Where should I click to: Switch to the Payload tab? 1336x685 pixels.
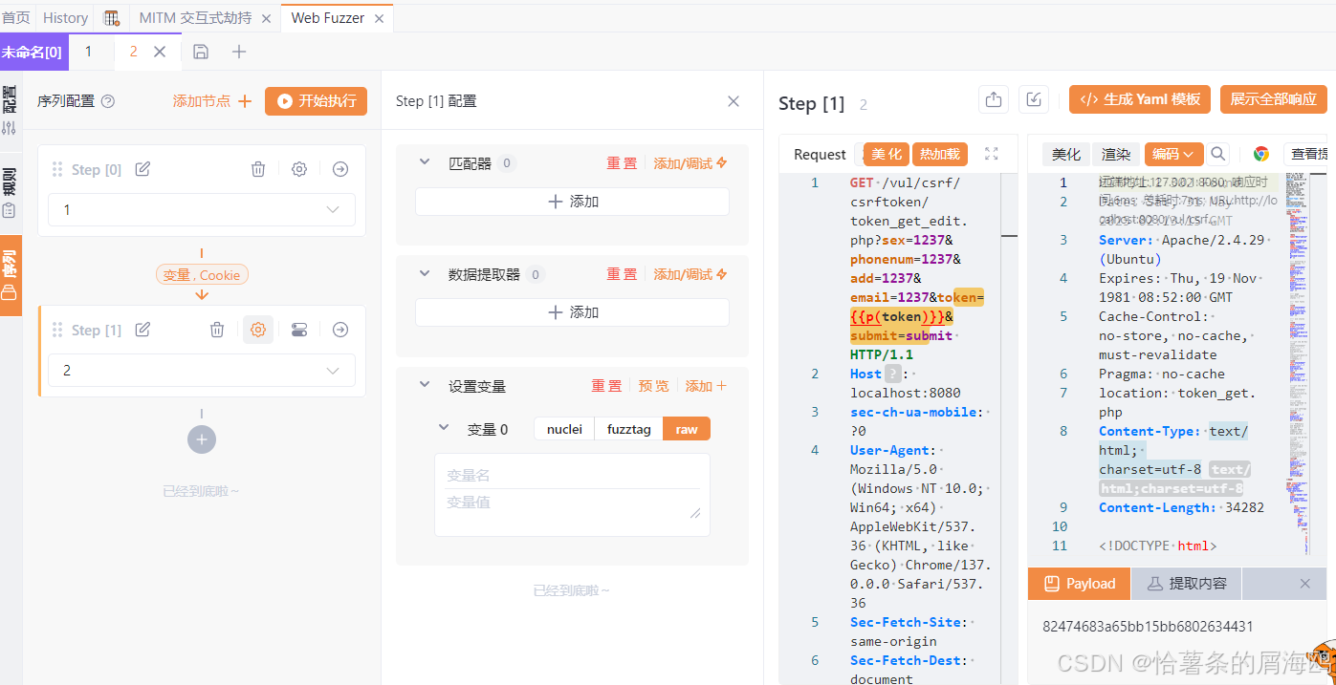[1080, 583]
